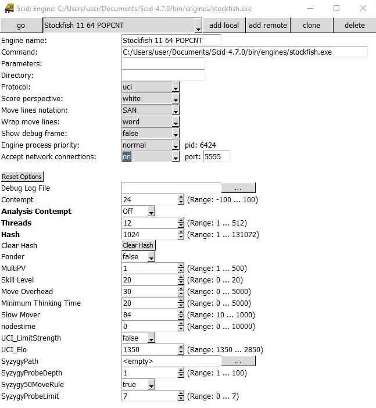Viewport: 376px width, 408px height.
Task: Open Accept network connections dropdown
Action: (x=151, y=157)
